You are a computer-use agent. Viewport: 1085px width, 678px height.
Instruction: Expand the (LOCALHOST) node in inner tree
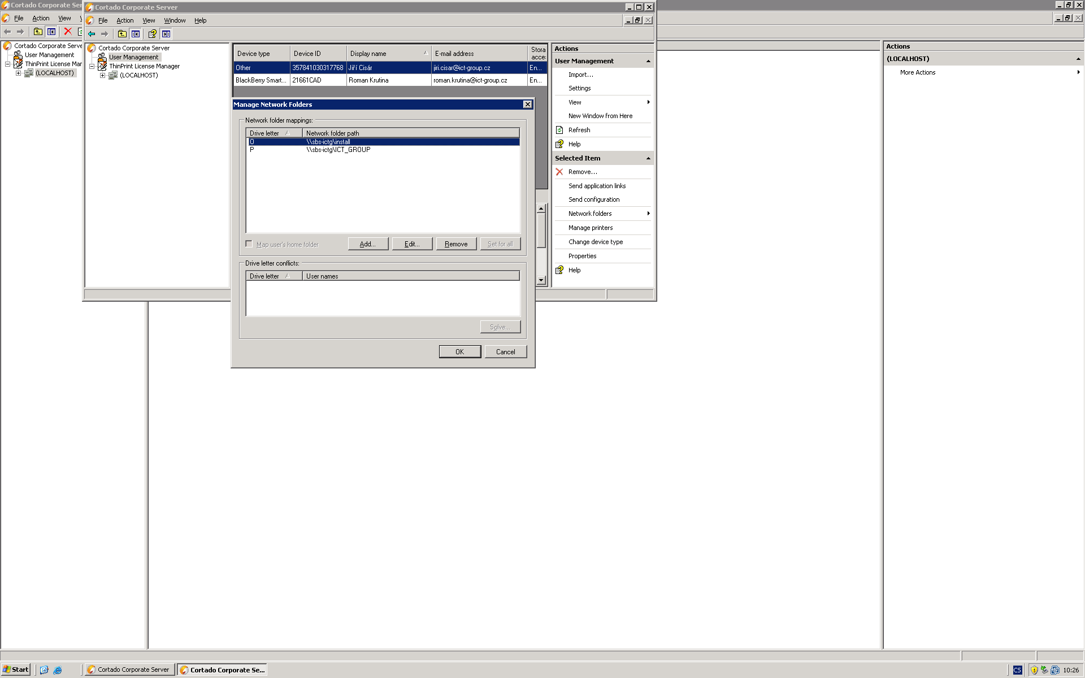point(103,75)
